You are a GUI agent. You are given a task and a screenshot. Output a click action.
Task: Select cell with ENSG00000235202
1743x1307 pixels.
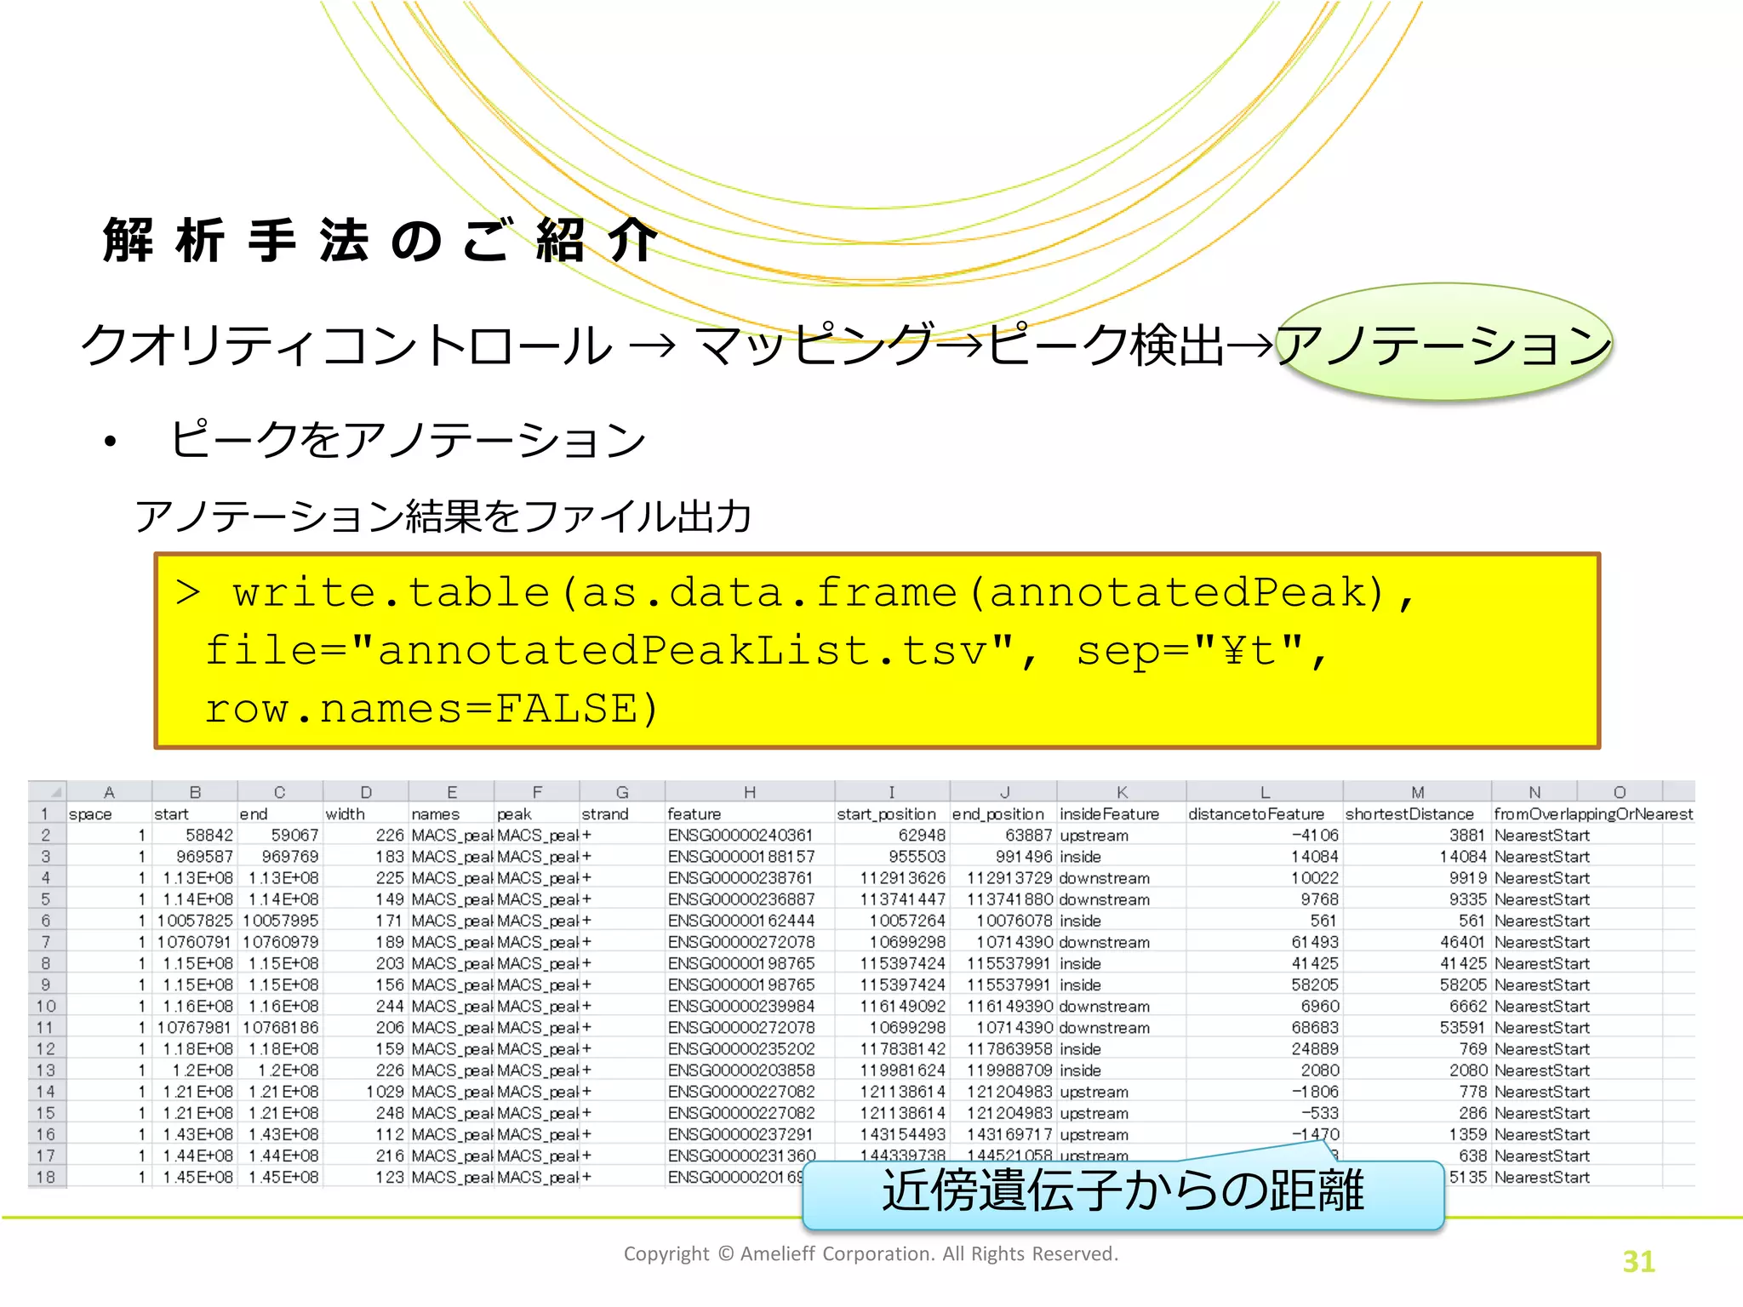[x=750, y=1049]
